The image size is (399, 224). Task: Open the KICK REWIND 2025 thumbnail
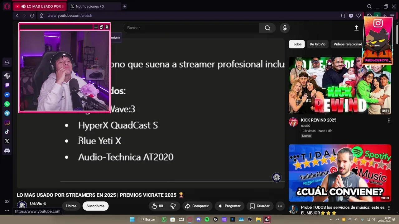click(340, 86)
